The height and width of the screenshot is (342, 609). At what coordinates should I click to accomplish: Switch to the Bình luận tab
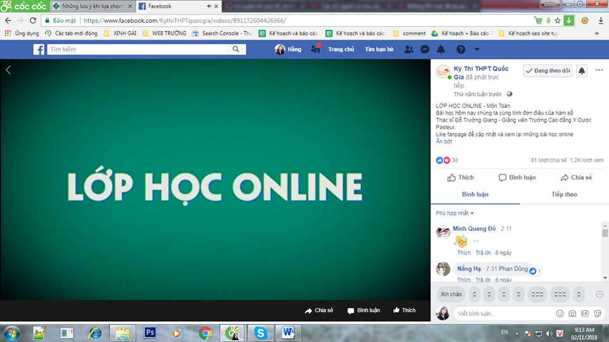475,194
